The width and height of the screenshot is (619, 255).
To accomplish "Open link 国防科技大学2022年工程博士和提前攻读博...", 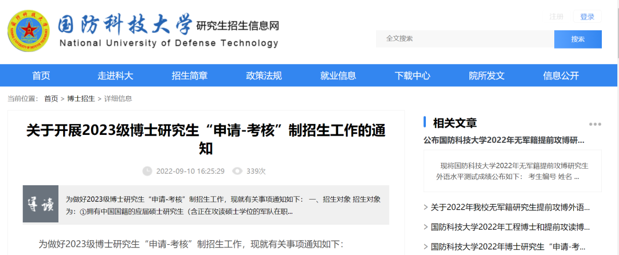I will click(510, 227).
